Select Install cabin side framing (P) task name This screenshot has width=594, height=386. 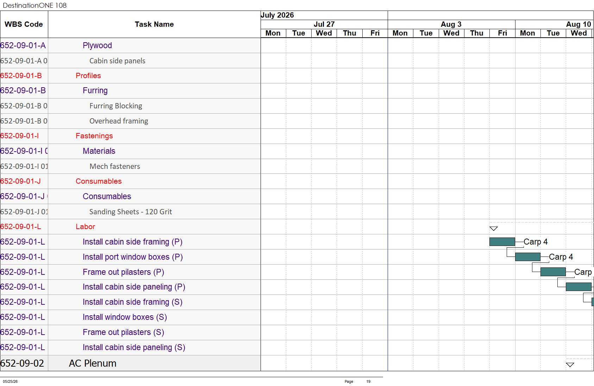132,242
